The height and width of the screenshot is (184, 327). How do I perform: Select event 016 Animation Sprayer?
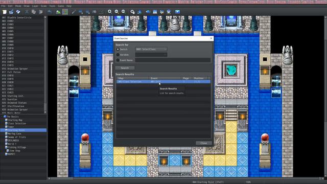tap(15, 68)
